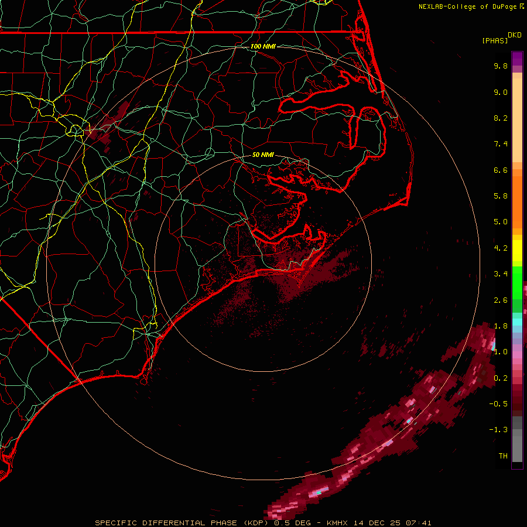527x527 pixels.
Task: Click the [PHAS] units label
Action: tap(495, 41)
